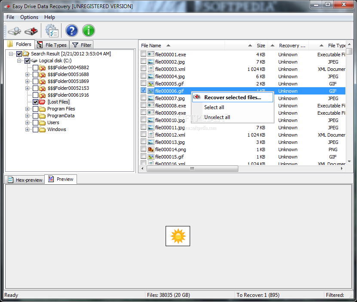This screenshot has height=302, width=357.
Task: Click the file000008.exe icon
Action: (151, 105)
